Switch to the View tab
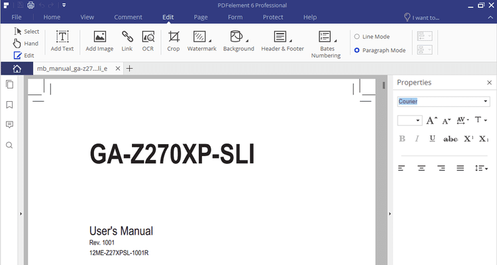497x265 pixels. 87,17
